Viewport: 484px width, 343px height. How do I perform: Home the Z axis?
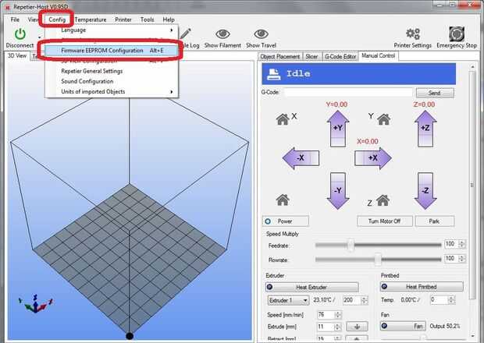pyautogui.click(x=383, y=200)
